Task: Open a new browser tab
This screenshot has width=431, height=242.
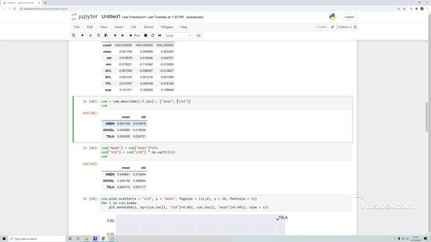Action: click(45, 3)
